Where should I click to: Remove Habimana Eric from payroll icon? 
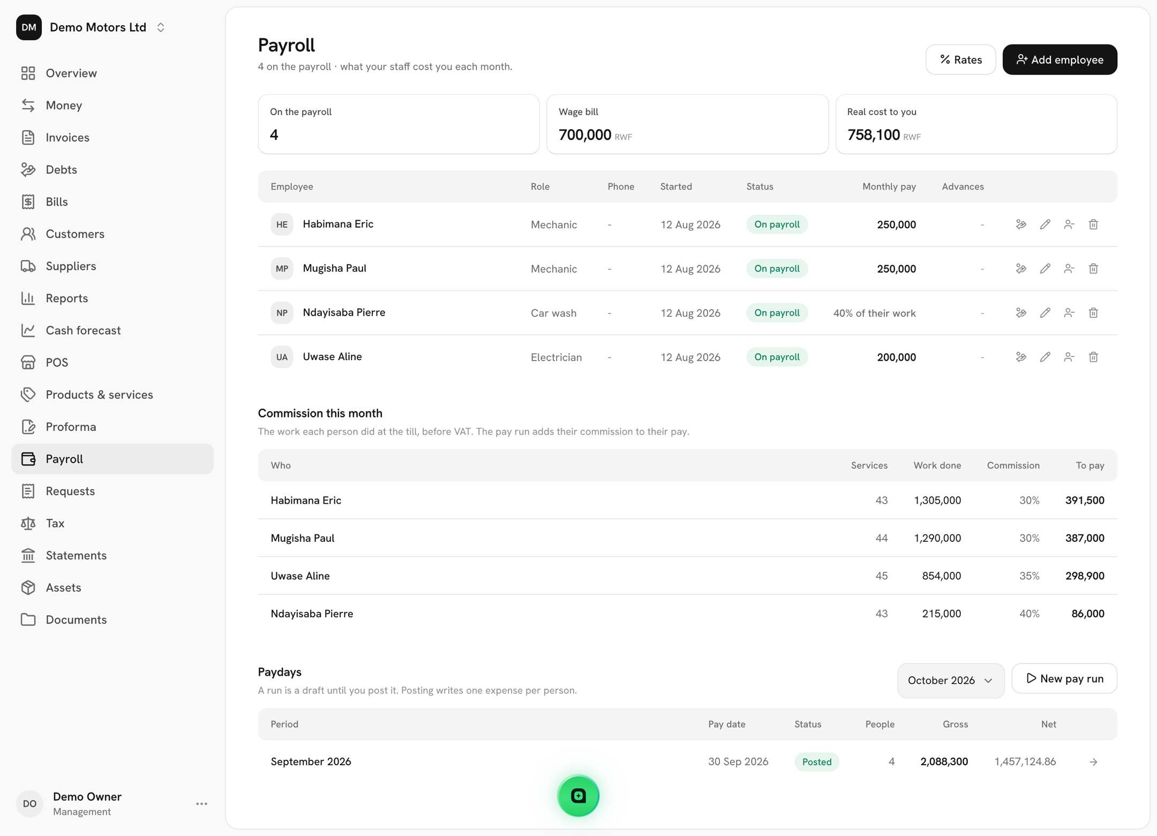click(x=1069, y=225)
